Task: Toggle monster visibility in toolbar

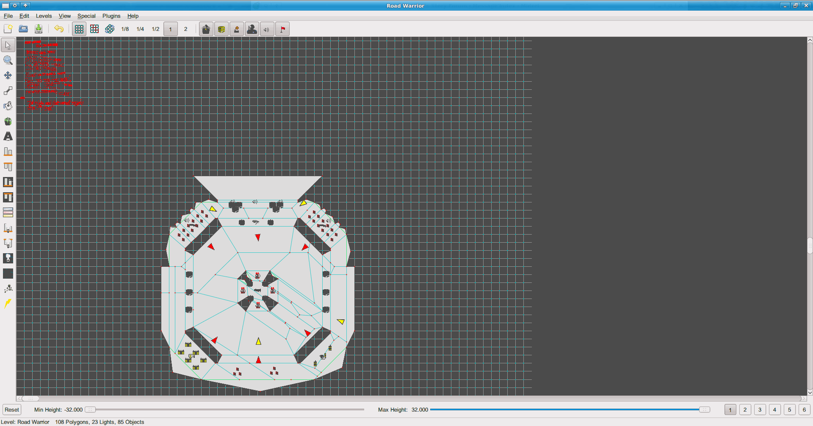Action: point(206,29)
